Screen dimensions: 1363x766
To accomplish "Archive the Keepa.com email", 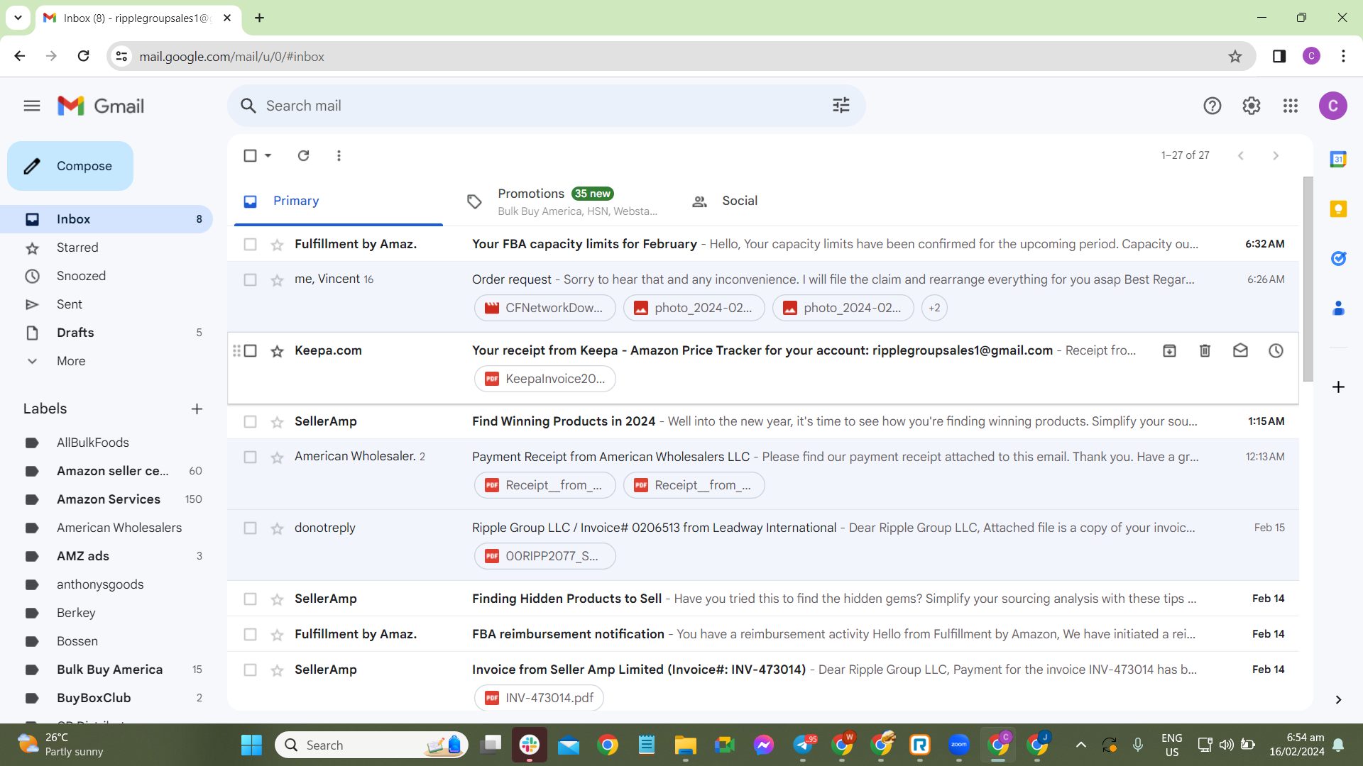I will click(x=1169, y=350).
